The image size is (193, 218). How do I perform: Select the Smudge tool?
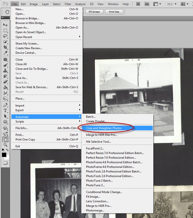[x=5, y=93]
